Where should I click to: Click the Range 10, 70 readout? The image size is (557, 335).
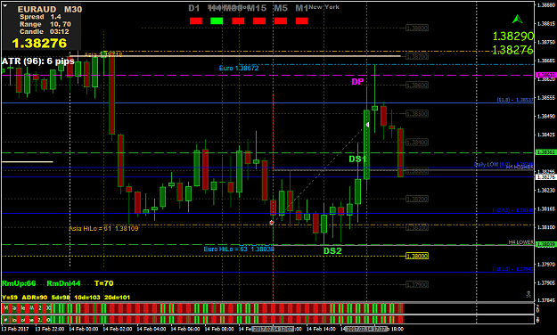point(45,24)
